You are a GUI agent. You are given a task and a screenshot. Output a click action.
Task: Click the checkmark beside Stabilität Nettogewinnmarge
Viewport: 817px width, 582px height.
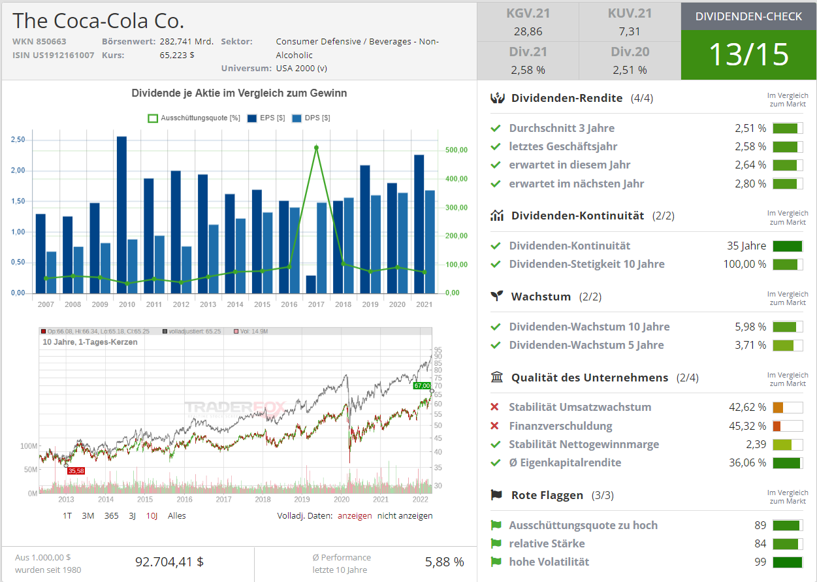tap(496, 444)
